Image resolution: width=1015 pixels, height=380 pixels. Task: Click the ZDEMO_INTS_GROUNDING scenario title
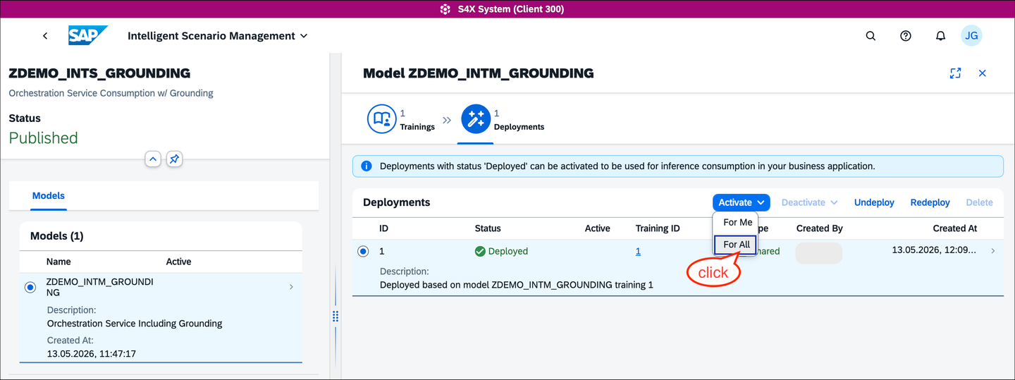click(x=99, y=73)
